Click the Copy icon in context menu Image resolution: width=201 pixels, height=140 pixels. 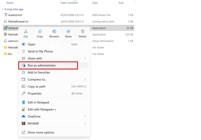point(40,31)
